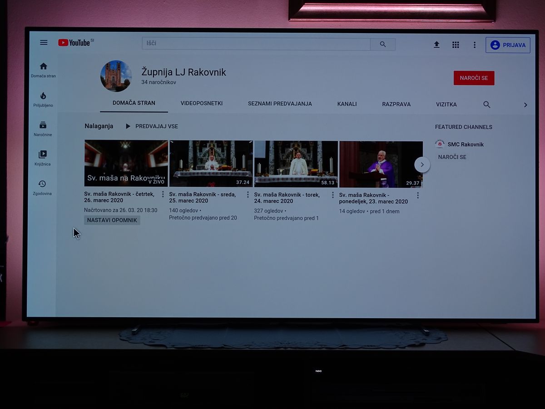Open the upload video icon
This screenshot has height=409, width=545.
pyautogui.click(x=436, y=45)
